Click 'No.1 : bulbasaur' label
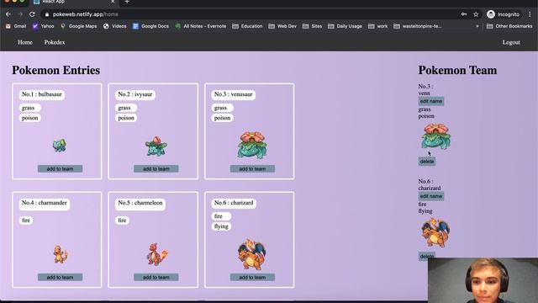Viewport: 538px width, 303px height. pos(42,94)
